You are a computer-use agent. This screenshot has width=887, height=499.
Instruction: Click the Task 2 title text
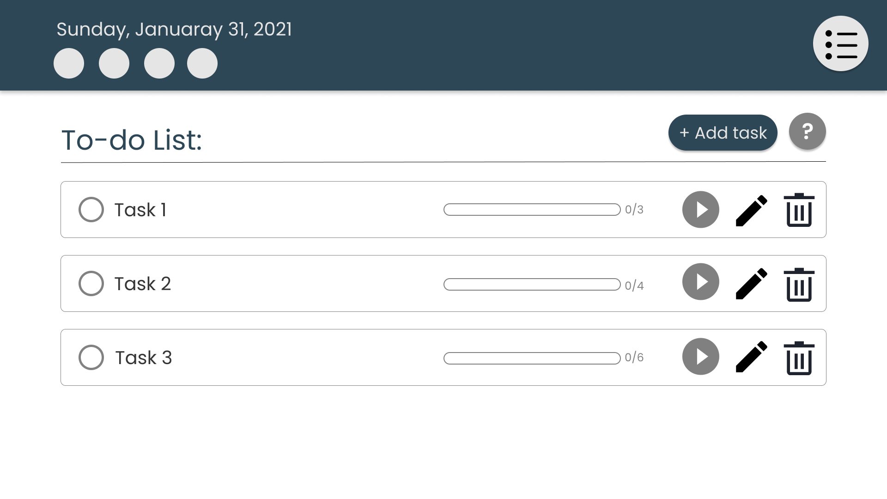pos(142,284)
